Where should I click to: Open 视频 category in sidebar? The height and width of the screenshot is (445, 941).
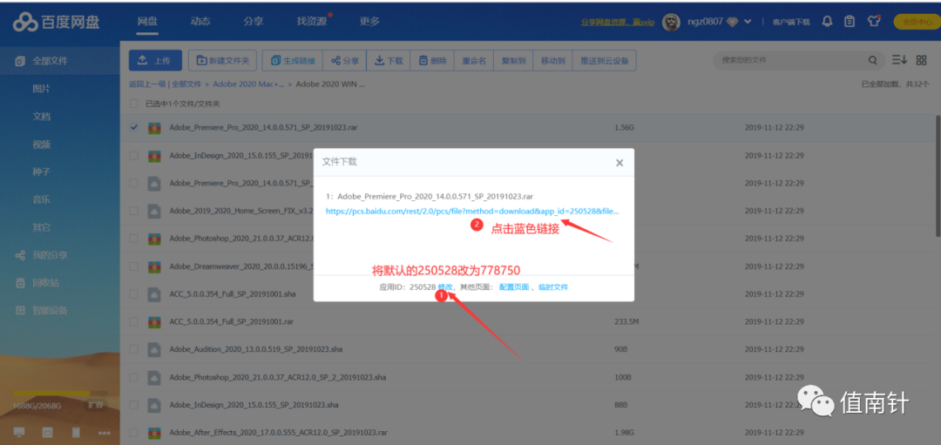42,144
